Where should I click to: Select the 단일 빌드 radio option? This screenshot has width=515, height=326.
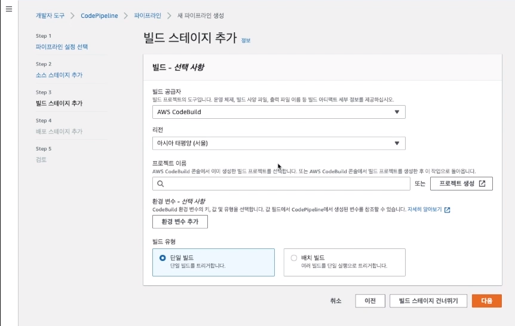tap(163, 258)
